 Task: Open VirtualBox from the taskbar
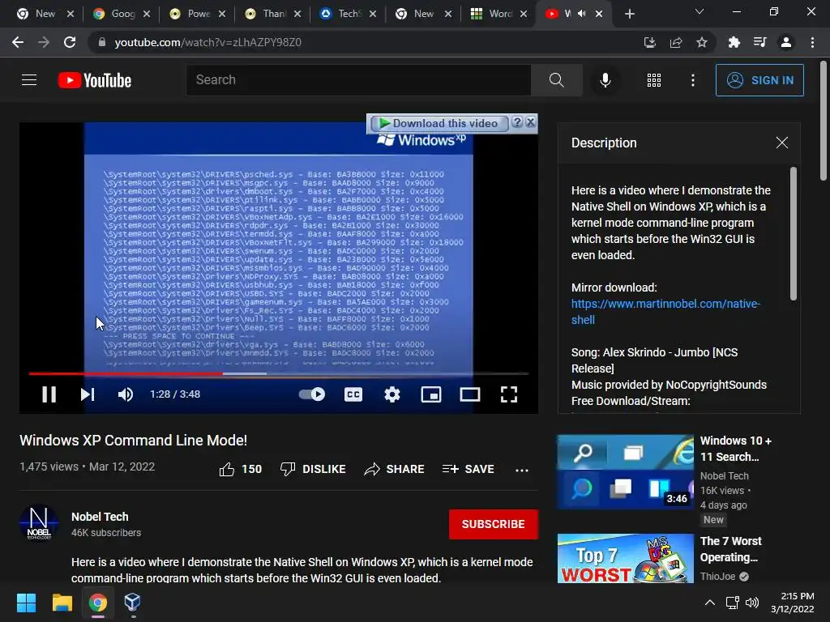pos(132,603)
